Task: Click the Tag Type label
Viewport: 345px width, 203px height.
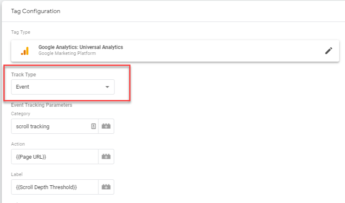Action: pyautogui.click(x=20, y=32)
